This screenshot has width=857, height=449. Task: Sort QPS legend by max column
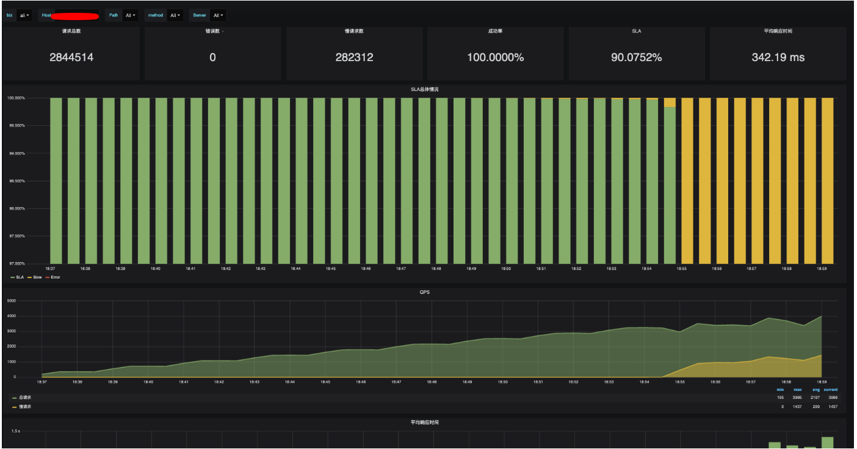798,390
